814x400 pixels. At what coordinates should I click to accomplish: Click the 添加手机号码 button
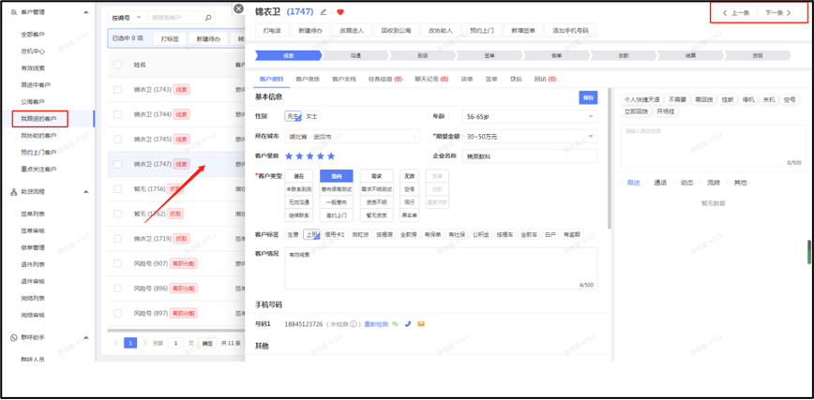[x=570, y=30]
